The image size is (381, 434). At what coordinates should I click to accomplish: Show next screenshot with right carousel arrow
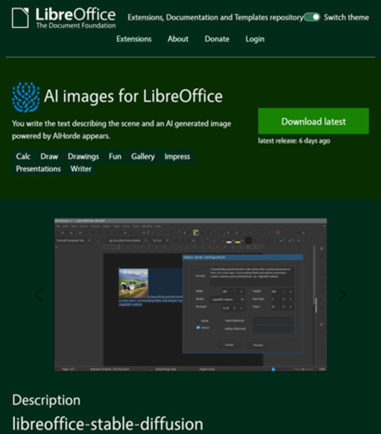coord(342,295)
